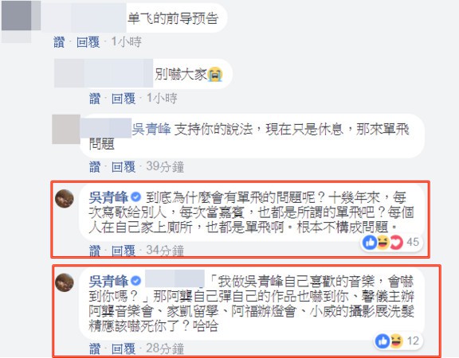Open 吳青峰 profile name in 34分鐘 comment
This screenshot has height=358, width=459.
[x=108, y=197]
